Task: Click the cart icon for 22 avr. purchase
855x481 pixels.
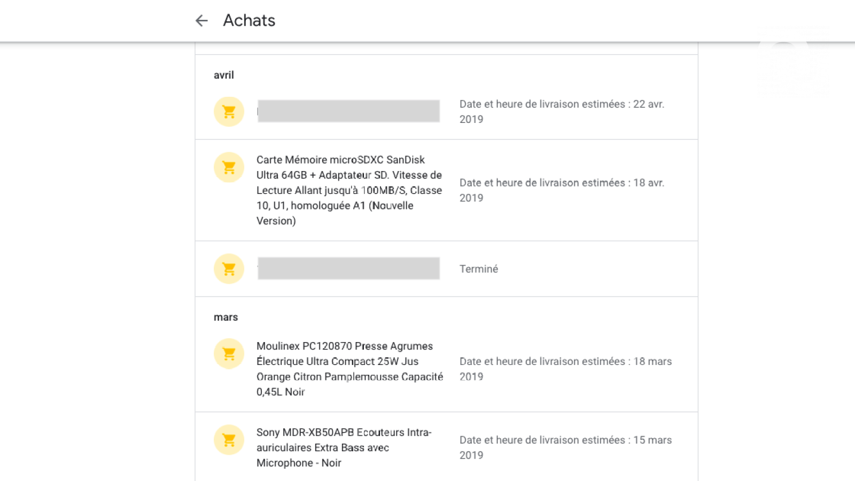Action: coord(229,112)
